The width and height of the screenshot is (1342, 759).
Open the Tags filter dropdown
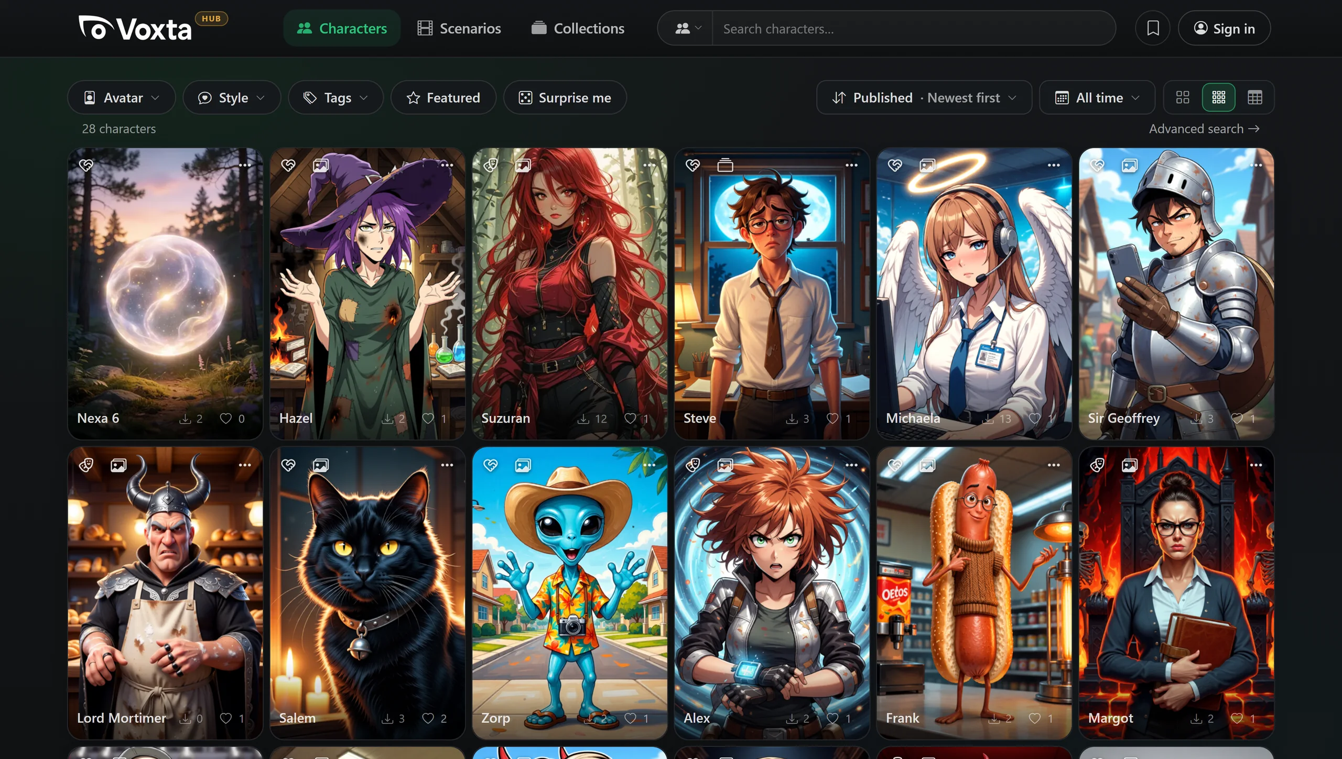336,97
